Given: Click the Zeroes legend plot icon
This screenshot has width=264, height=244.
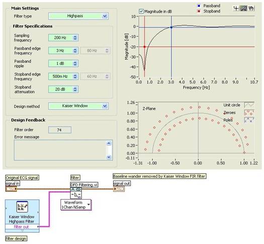Looking at the screenshot, I should 249,113.
